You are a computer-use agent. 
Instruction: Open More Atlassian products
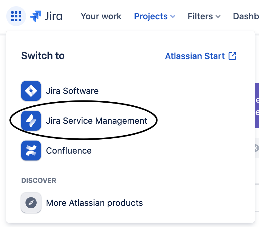point(94,203)
